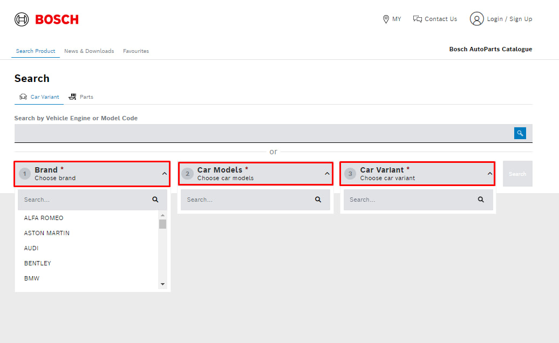Collapse the Brand dropdown chevron
The width and height of the screenshot is (559, 343).
[165, 174]
